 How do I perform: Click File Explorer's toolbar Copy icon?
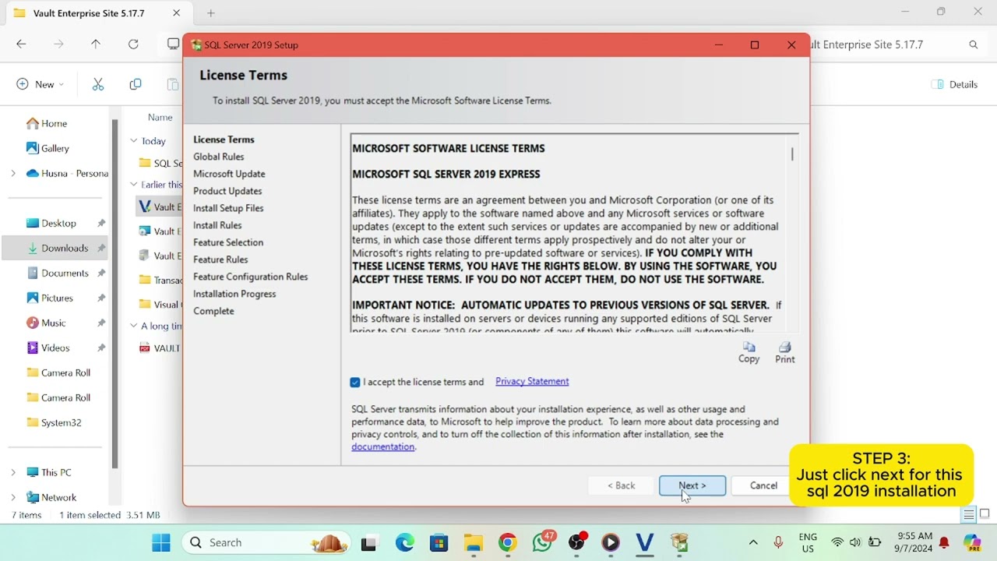(x=136, y=84)
